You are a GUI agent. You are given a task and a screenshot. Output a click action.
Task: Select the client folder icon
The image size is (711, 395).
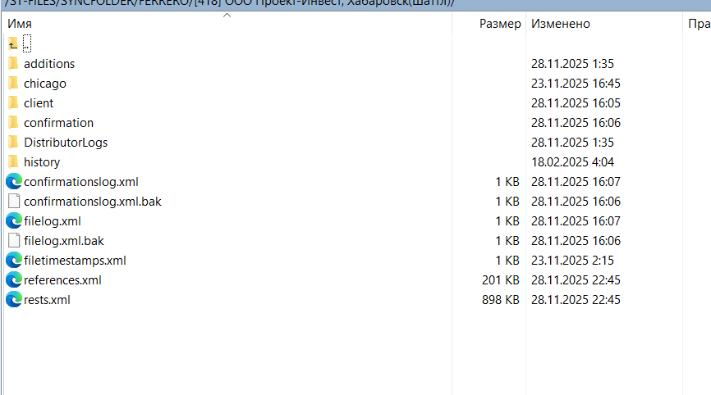(14, 103)
